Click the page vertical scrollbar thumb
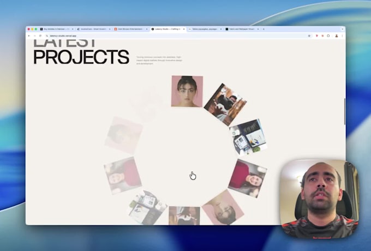The width and height of the screenshot is (371, 251). tap(344, 112)
